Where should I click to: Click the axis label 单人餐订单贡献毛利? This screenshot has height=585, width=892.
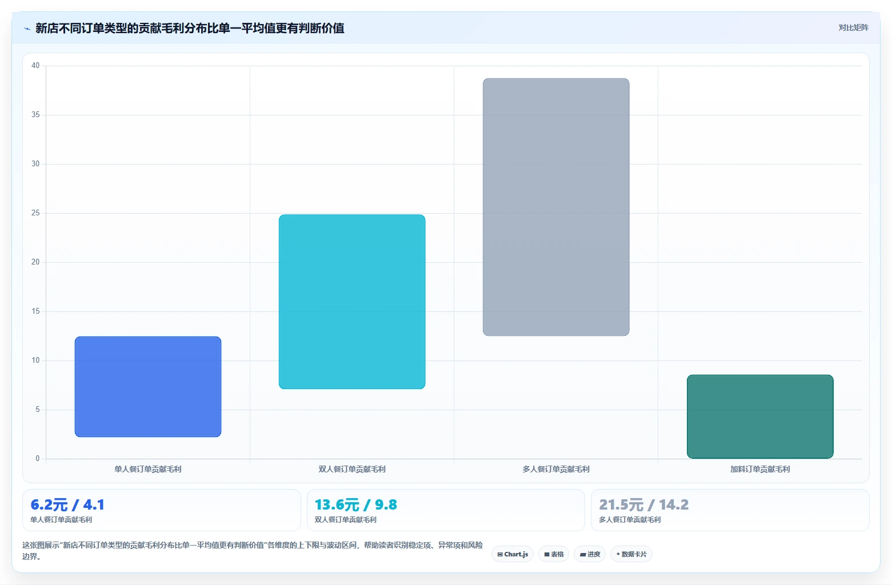[x=148, y=469]
